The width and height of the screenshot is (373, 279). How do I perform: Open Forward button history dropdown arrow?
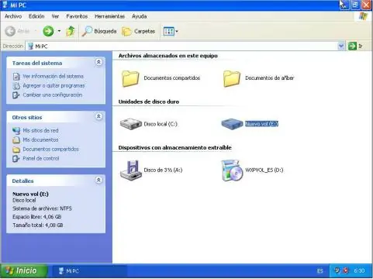[x=59, y=31]
